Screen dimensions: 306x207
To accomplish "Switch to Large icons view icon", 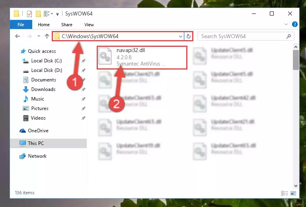I will click(293, 193).
